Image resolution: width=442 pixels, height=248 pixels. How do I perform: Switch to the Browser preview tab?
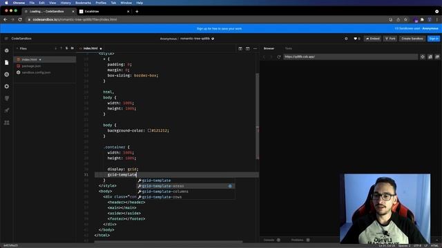tap(269, 48)
